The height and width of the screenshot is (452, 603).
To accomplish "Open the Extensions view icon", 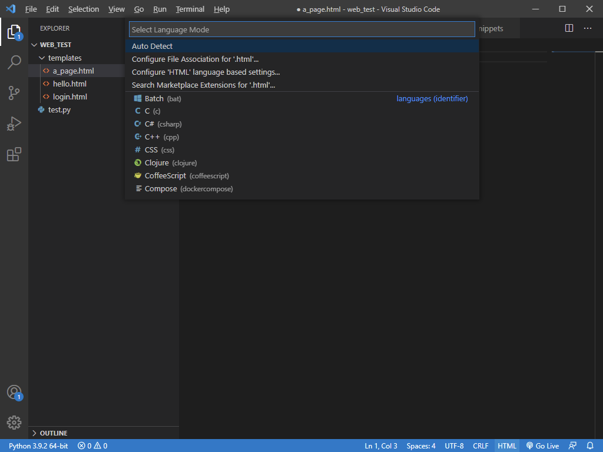I will [x=14, y=154].
